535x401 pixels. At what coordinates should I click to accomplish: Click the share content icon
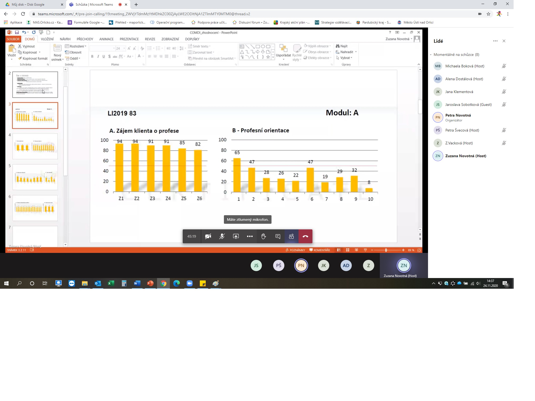point(236,236)
